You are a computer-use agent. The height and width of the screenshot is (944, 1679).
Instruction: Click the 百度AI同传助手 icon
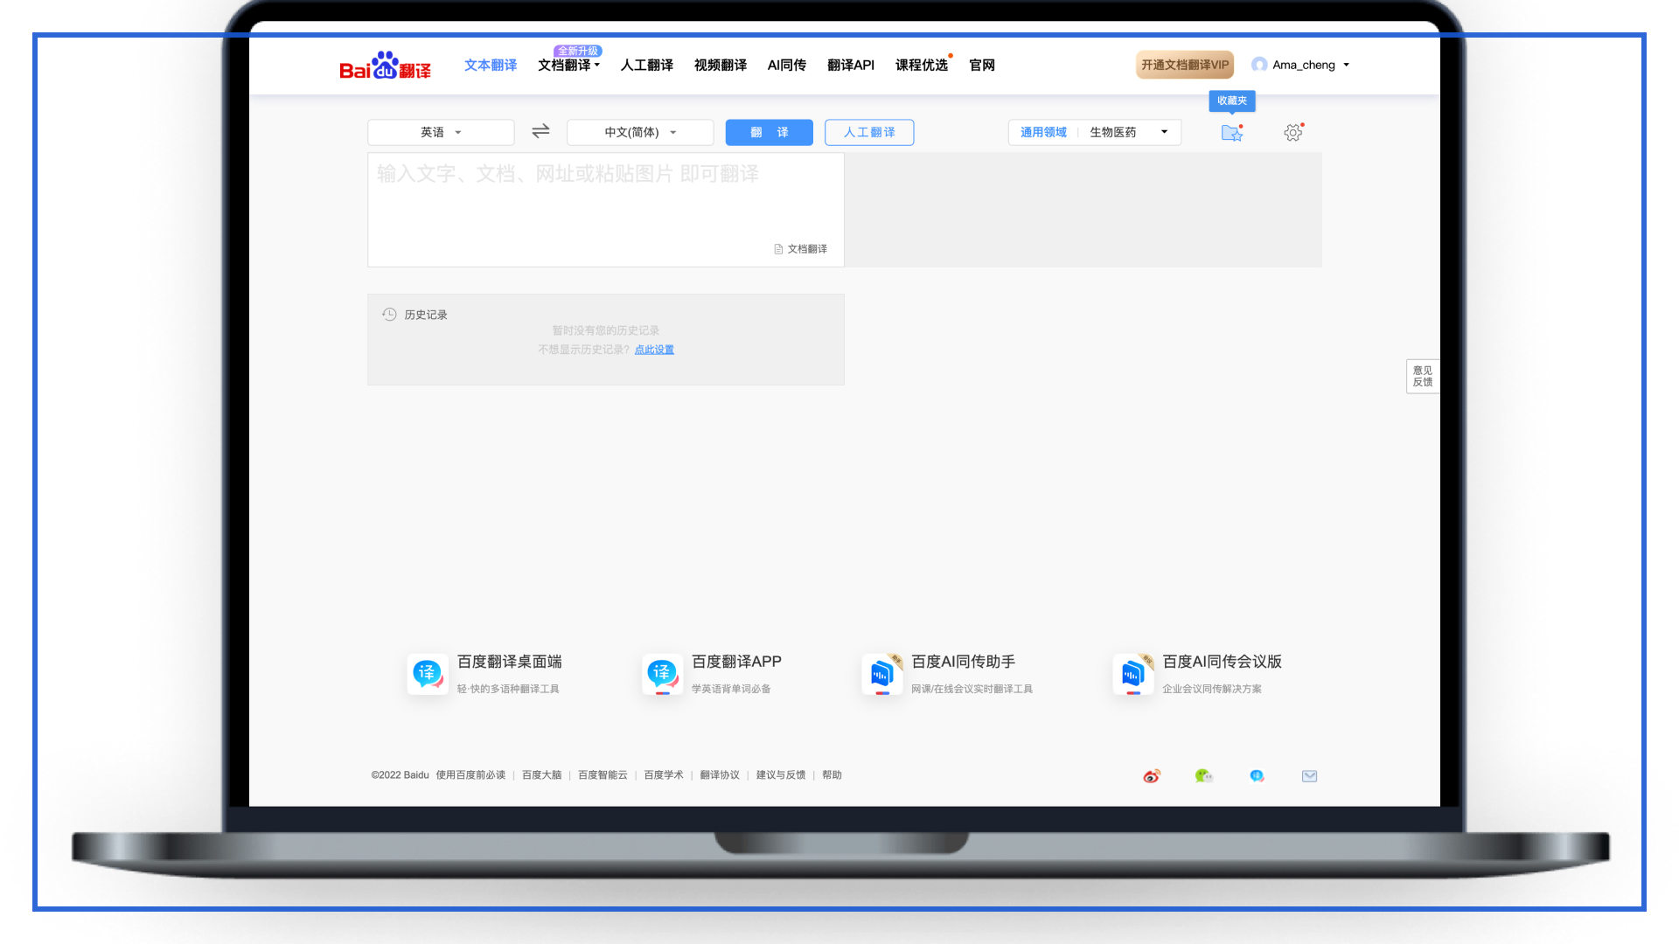click(x=882, y=674)
